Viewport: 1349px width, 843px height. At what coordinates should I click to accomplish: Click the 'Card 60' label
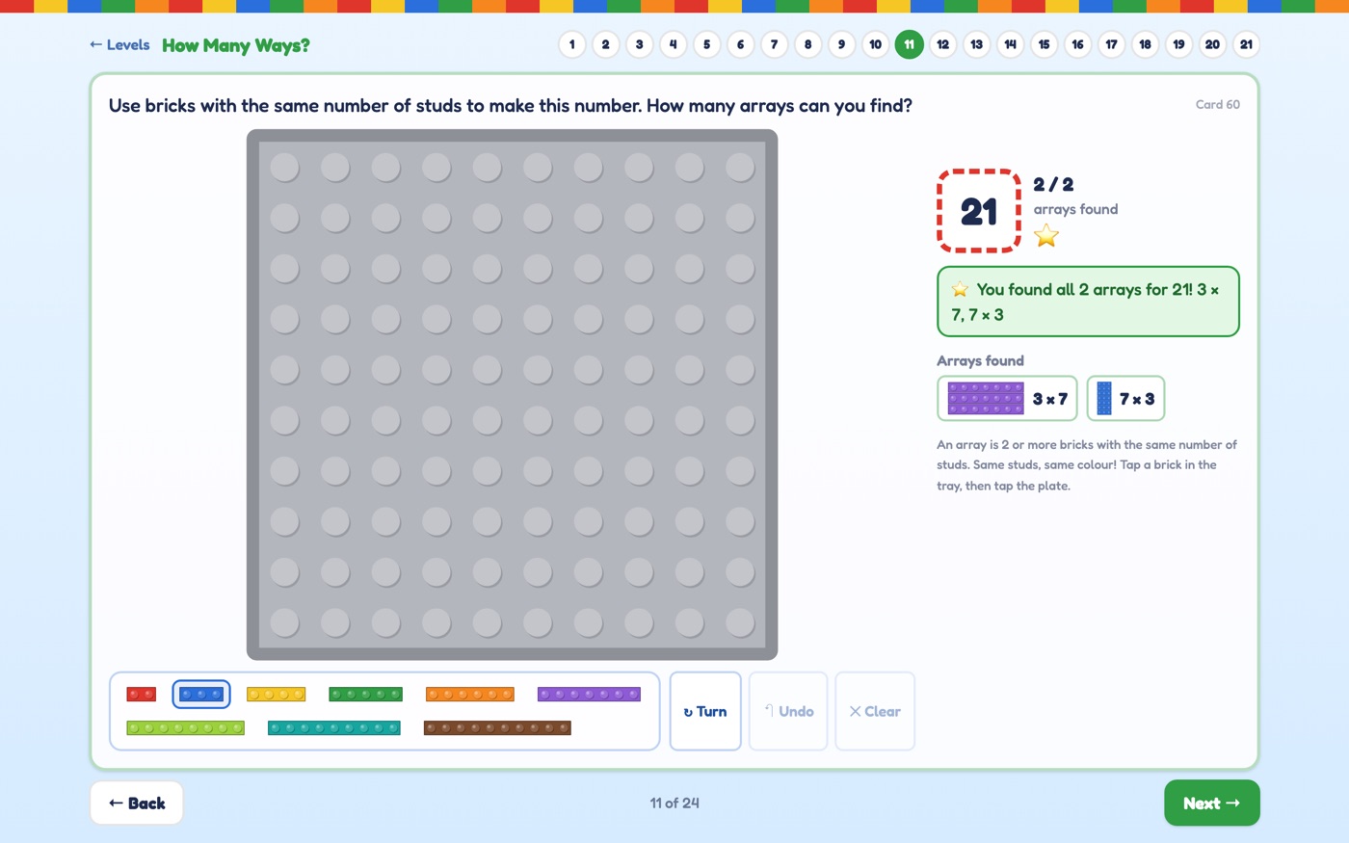[x=1218, y=104]
